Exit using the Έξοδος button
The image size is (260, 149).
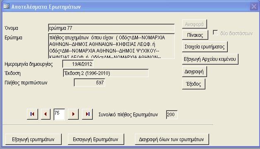(194, 84)
